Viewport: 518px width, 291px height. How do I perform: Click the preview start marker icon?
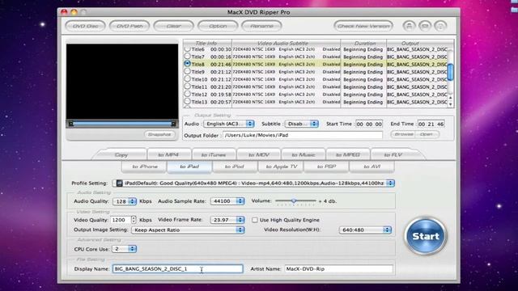coord(70,124)
